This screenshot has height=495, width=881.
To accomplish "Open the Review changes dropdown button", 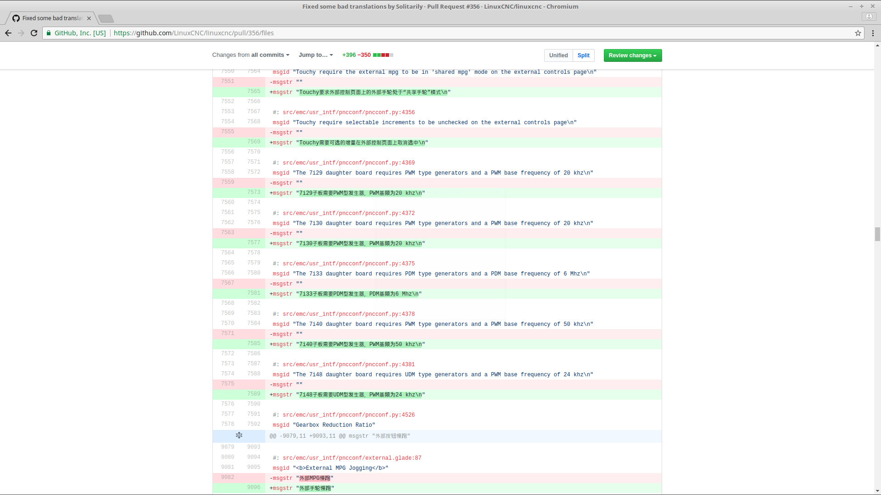I will pyautogui.click(x=632, y=55).
